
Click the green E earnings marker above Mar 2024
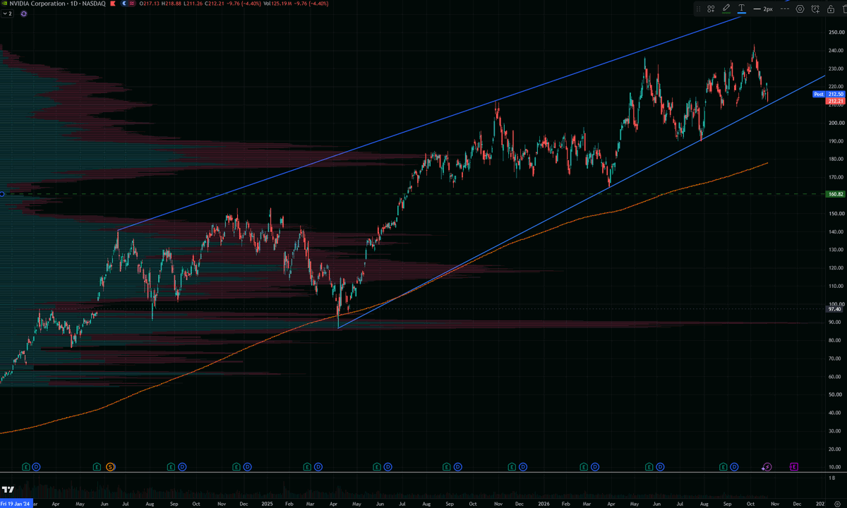tap(26, 467)
